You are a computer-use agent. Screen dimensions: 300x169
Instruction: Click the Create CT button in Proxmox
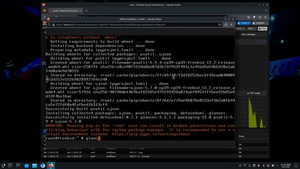pos(244,23)
